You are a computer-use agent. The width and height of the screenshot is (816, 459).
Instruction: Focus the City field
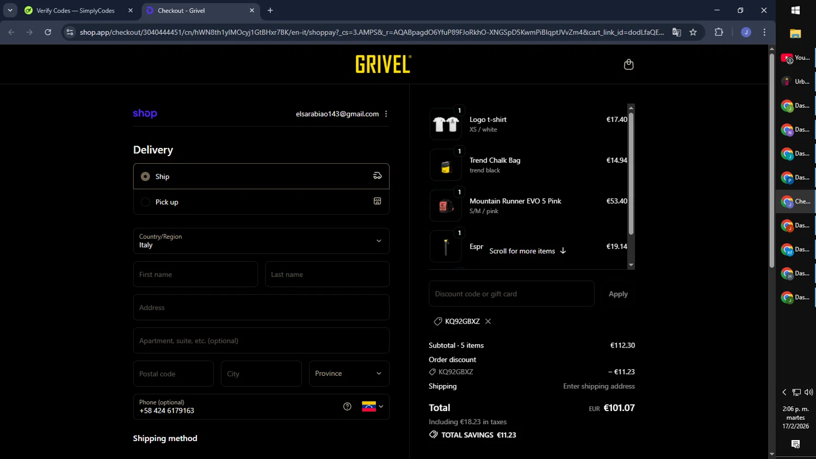point(261,374)
